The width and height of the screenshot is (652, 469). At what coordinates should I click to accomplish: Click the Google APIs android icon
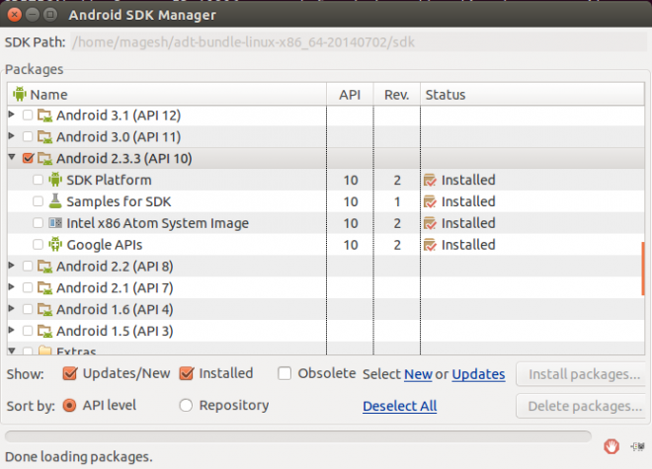click(55, 245)
